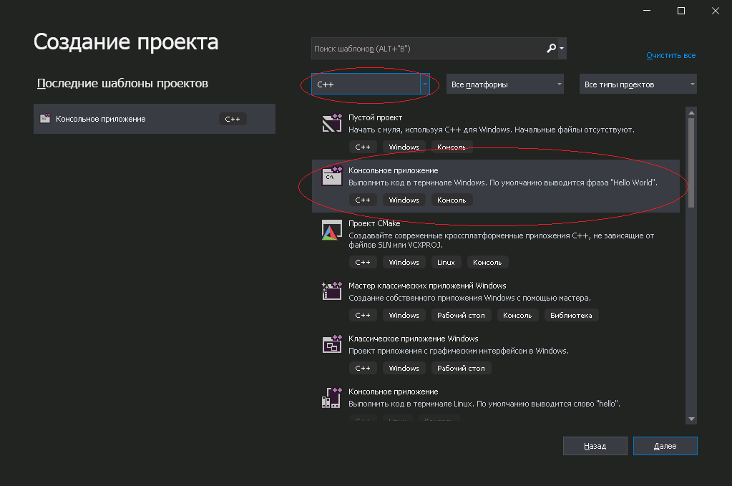The width and height of the screenshot is (732, 486).
Task: Minimize the dialog window
Action: tap(647, 11)
